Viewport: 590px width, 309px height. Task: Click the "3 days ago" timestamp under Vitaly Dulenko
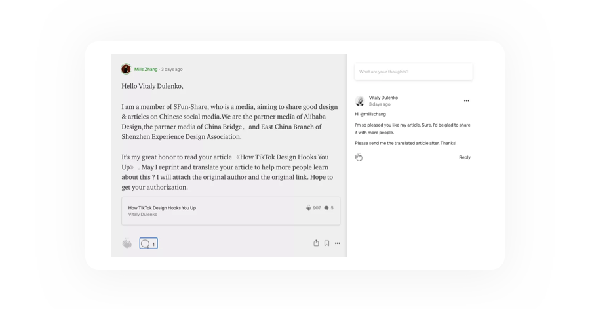tap(379, 104)
